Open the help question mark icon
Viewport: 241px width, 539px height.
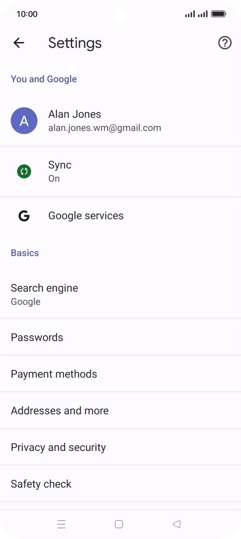pos(225,43)
